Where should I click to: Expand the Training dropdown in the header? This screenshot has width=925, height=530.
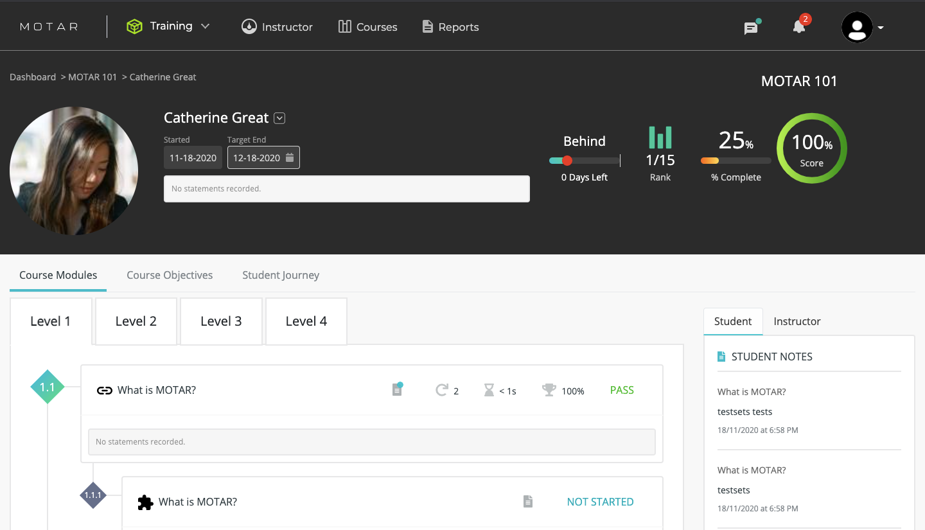(x=206, y=26)
